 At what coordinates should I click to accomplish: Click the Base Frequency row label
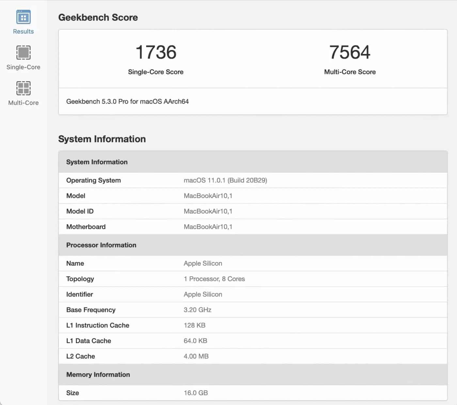pyautogui.click(x=91, y=310)
